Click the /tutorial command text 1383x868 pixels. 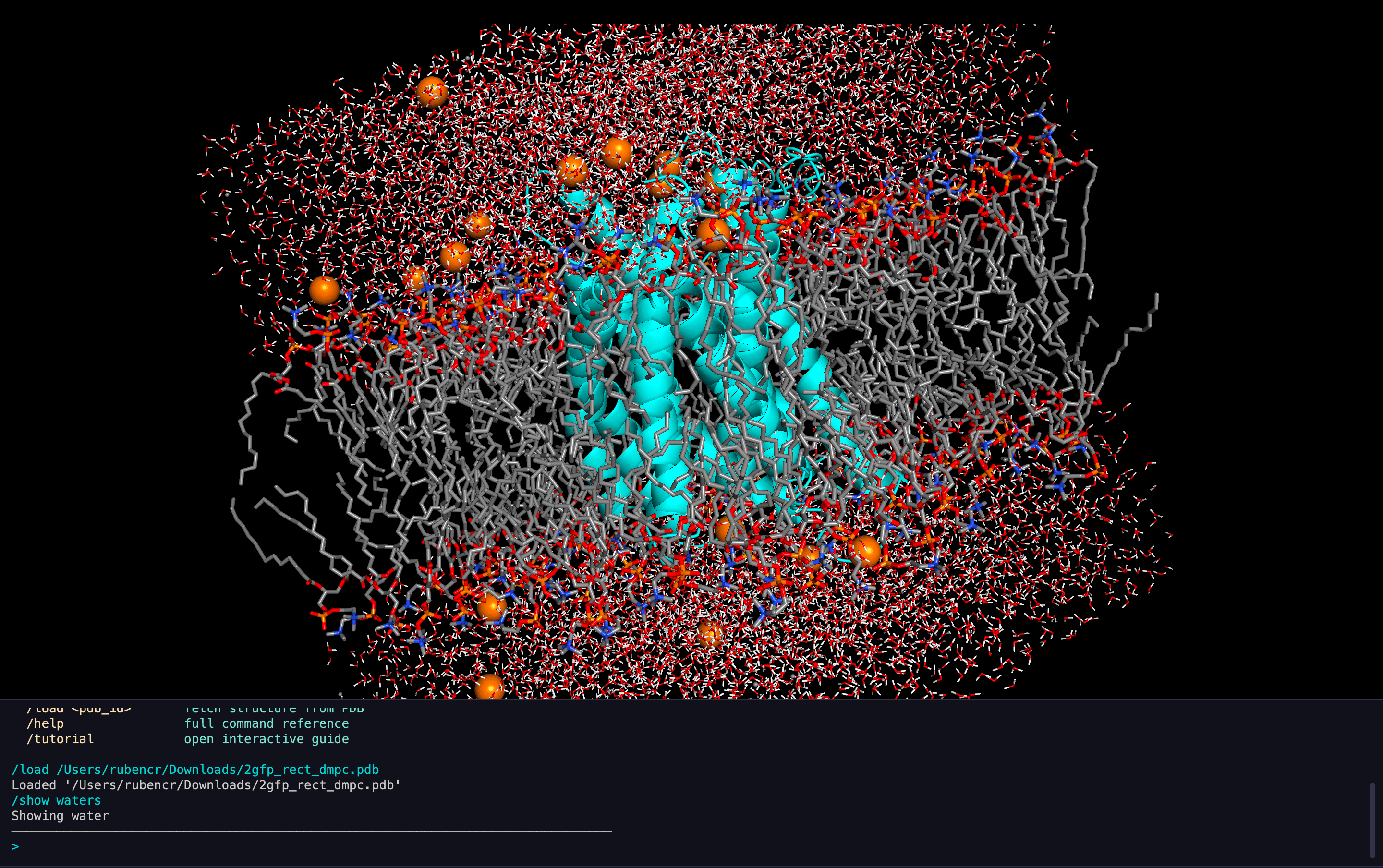tap(60, 739)
